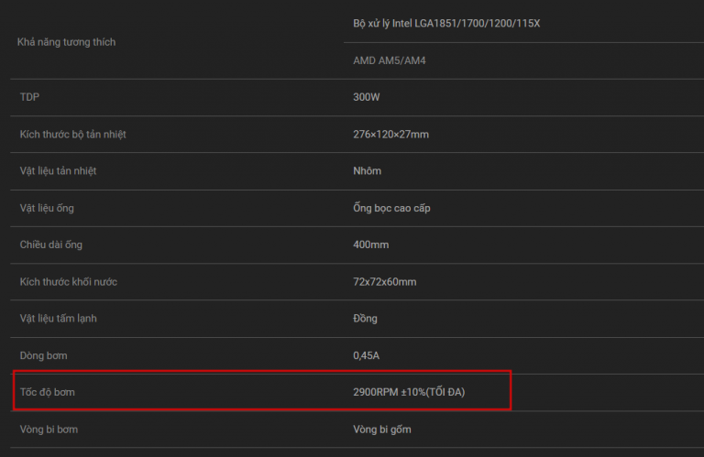Click the Khả năng tương thích label

[x=66, y=42]
